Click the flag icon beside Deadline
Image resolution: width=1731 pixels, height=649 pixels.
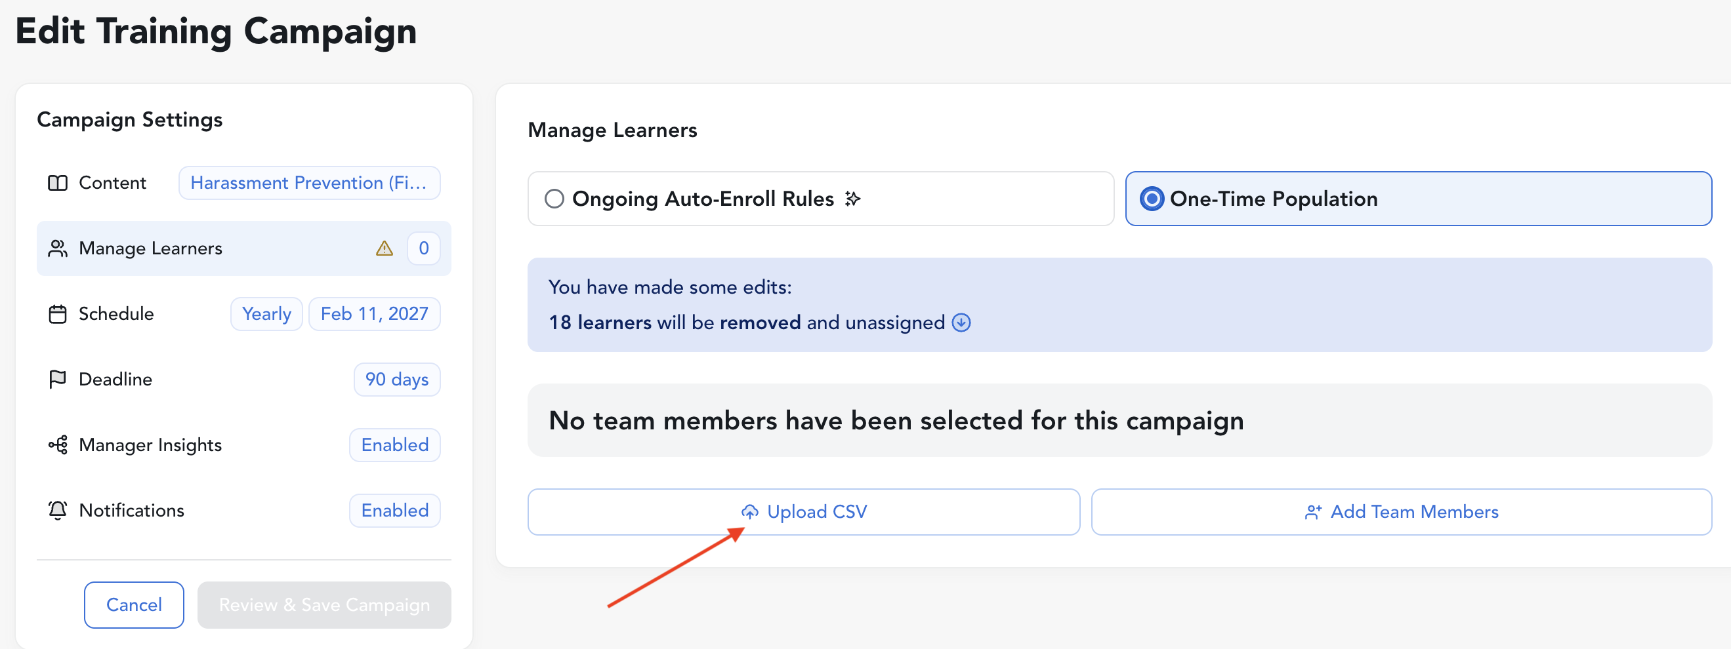click(58, 379)
